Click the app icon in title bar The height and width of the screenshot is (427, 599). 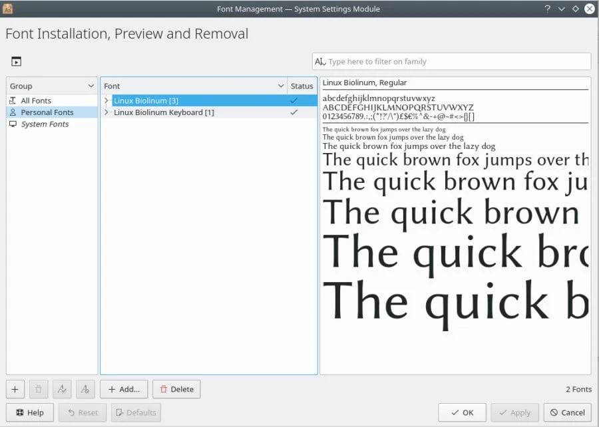pyautogui.click(x=9, y=9)
